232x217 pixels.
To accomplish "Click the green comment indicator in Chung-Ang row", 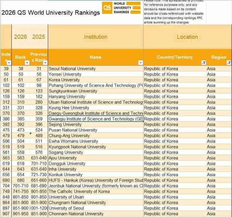I will click(31, 134).
